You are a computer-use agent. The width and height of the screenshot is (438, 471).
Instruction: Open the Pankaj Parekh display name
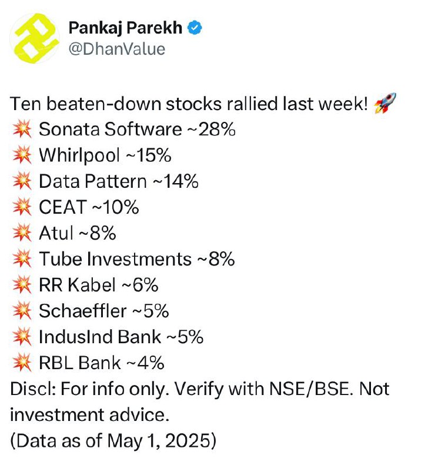click(125, 28)
